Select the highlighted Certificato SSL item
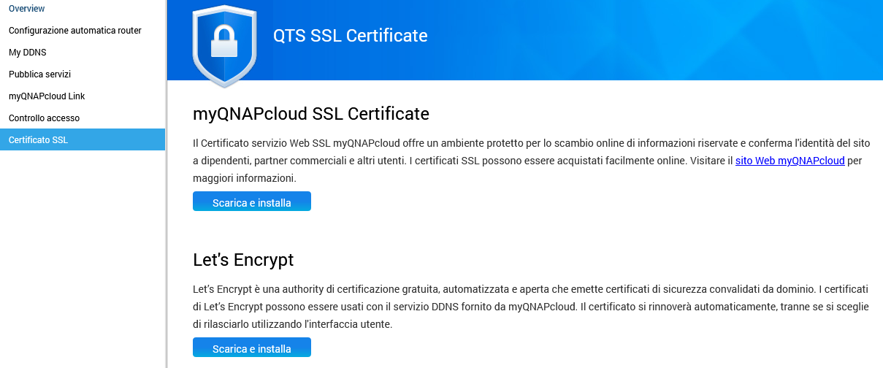The height and width of the screenshot is (368, 883). [x=38, y=139]
